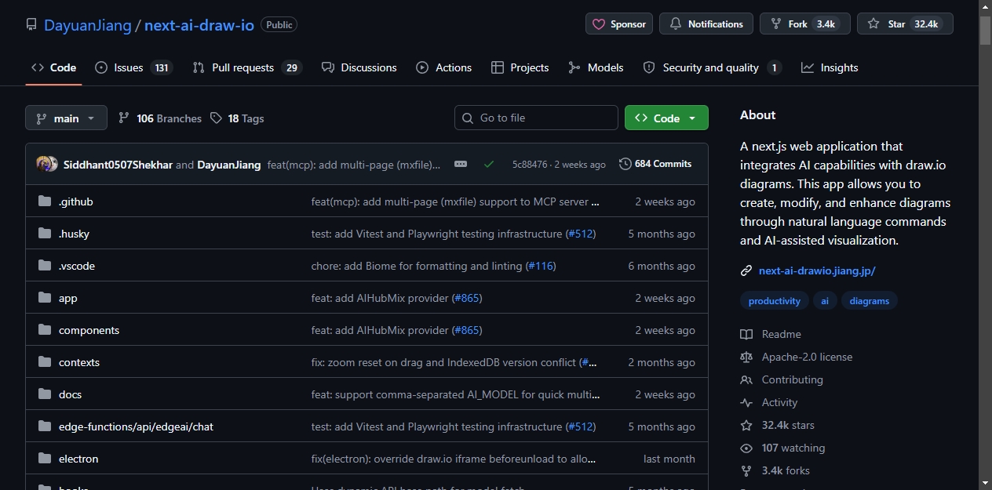Click the Sponsor heart icon
This screenshot has height=490, width=992.
(x=599, y=24)
